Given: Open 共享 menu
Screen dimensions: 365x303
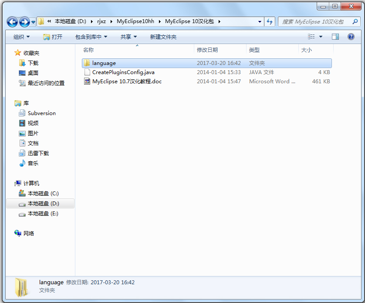Looking at the screenshot, I should click(x=128, y=37).
